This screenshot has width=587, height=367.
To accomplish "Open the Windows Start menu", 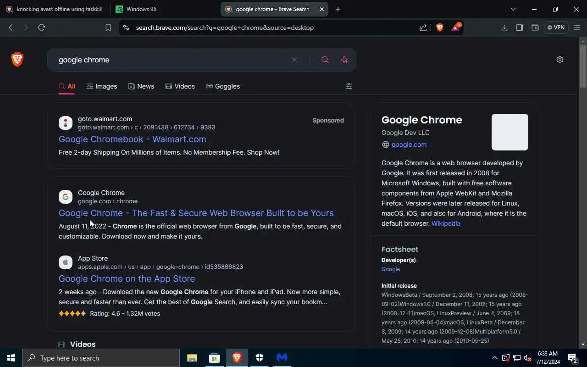I will (x=11, y=358).
